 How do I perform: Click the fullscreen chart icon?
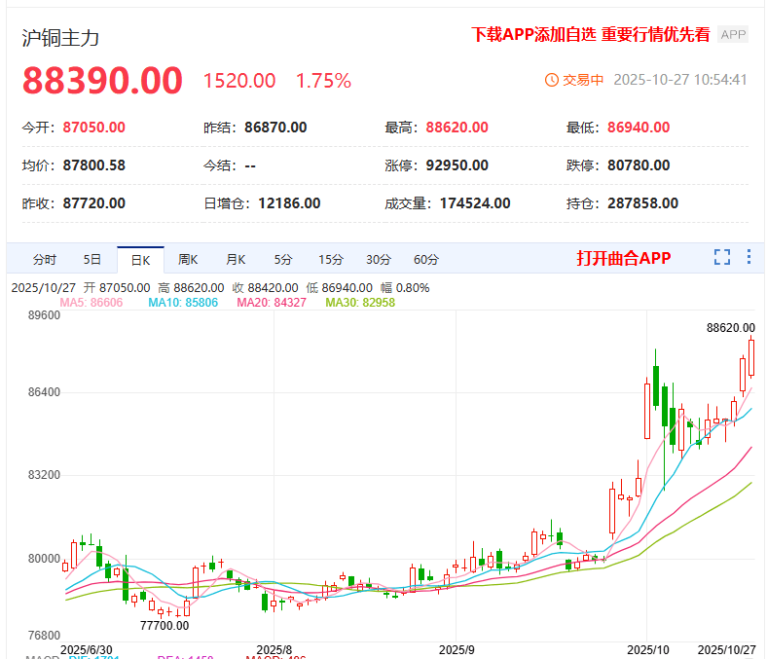point(721,258)
